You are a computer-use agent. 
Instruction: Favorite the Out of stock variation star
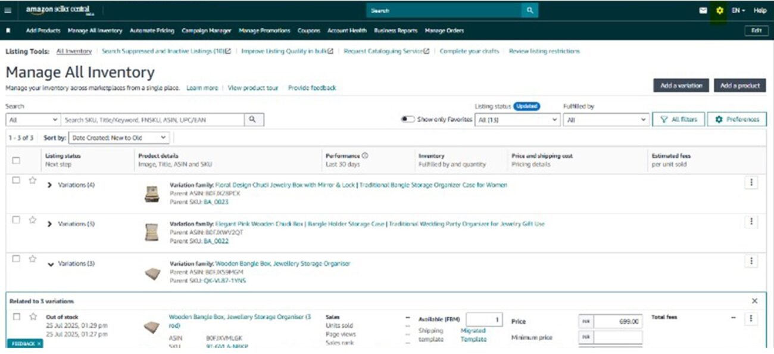[33, 316]
